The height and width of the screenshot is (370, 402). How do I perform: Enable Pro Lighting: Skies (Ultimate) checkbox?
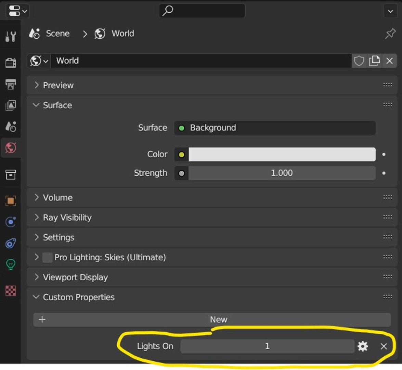[47, 257]
